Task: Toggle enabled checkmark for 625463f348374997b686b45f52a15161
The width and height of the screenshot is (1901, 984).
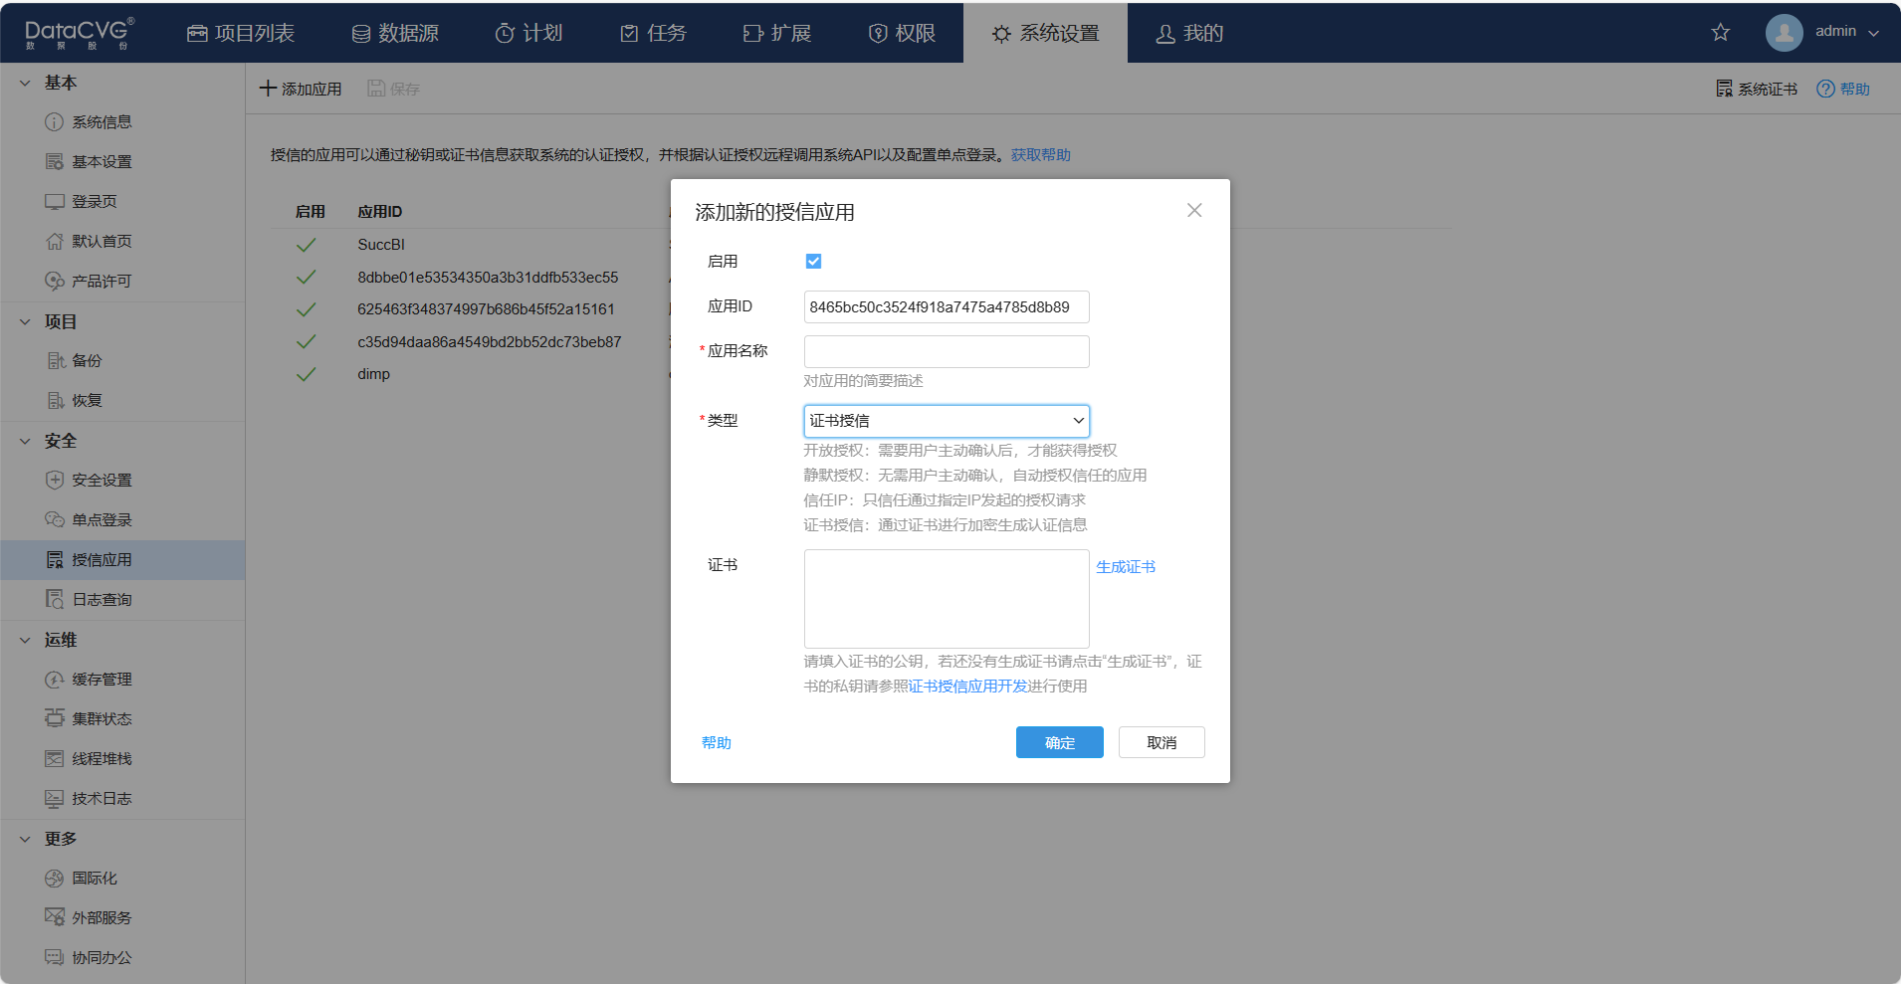Action: [307, 309]
